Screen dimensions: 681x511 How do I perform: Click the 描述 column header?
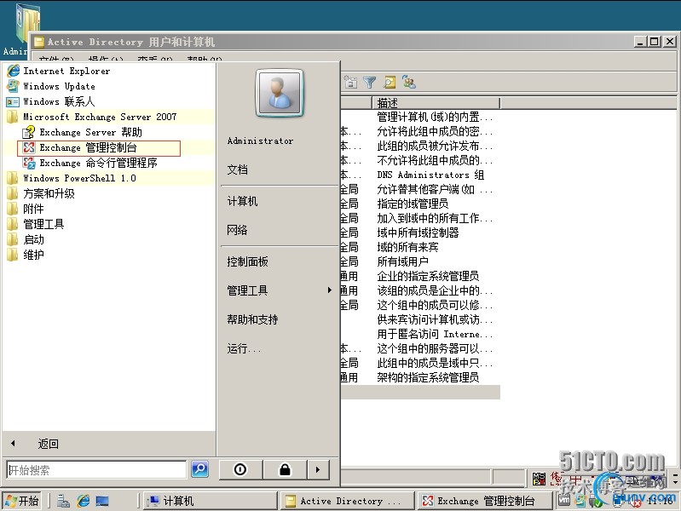tap(436, 103)
